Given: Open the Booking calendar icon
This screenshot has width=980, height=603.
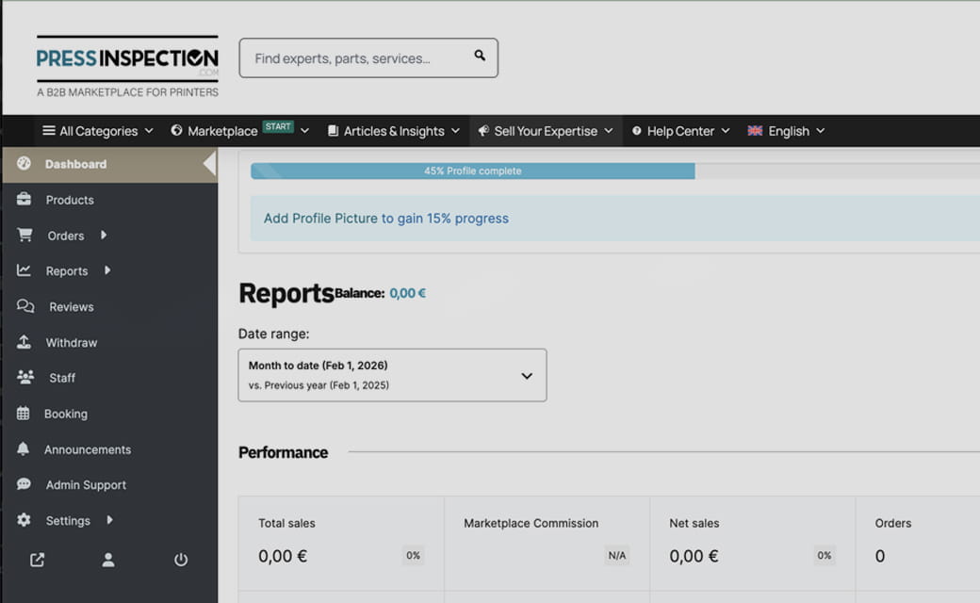Looking at the screenshot, I should click(x=24, y=414).
